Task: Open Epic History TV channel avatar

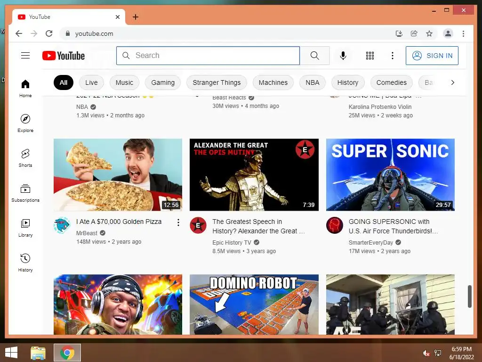Action: [198, 225]
